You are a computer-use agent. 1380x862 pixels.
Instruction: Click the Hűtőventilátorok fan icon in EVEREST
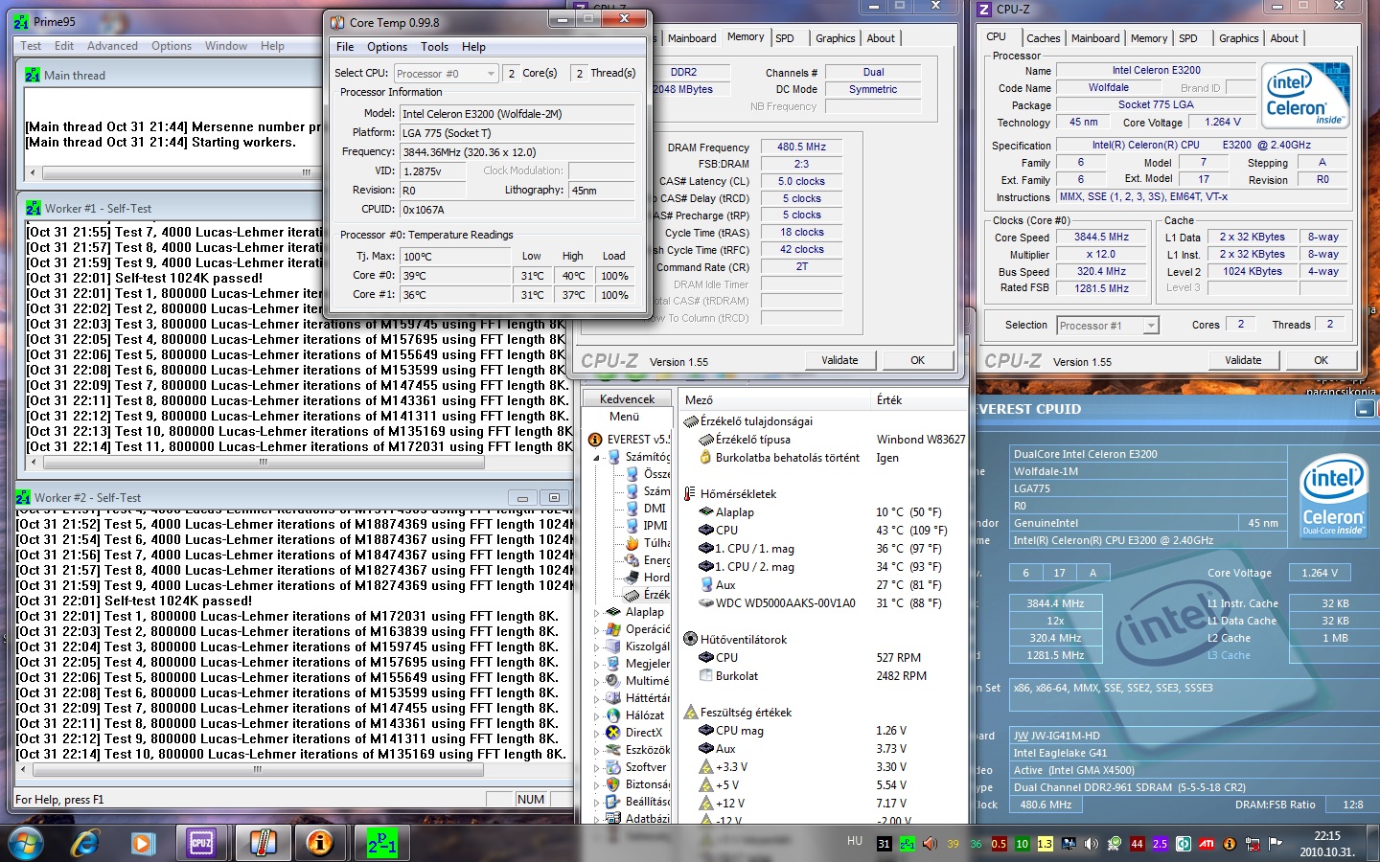pyautogui.click(x=690, y=640)
